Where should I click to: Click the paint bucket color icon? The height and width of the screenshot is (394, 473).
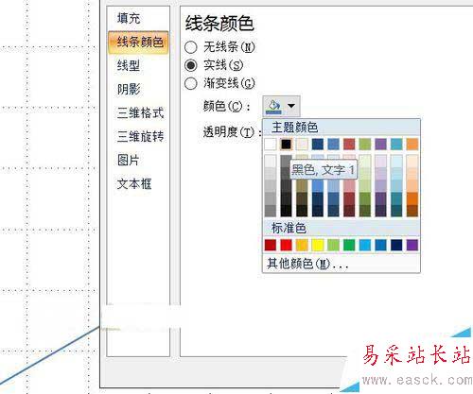(273, 106)
